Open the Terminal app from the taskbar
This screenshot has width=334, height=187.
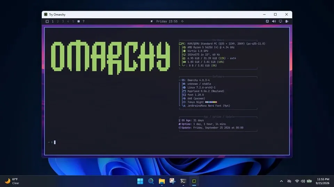[x=183, y=181]
